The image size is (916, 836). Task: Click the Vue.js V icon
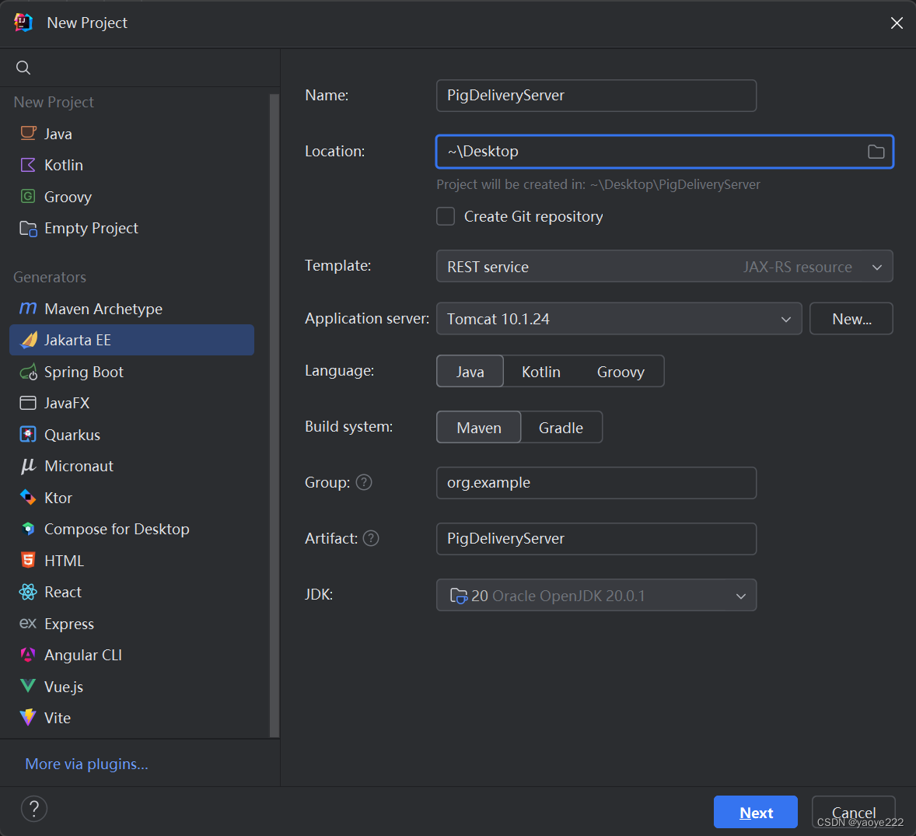[x=28, y=685]
